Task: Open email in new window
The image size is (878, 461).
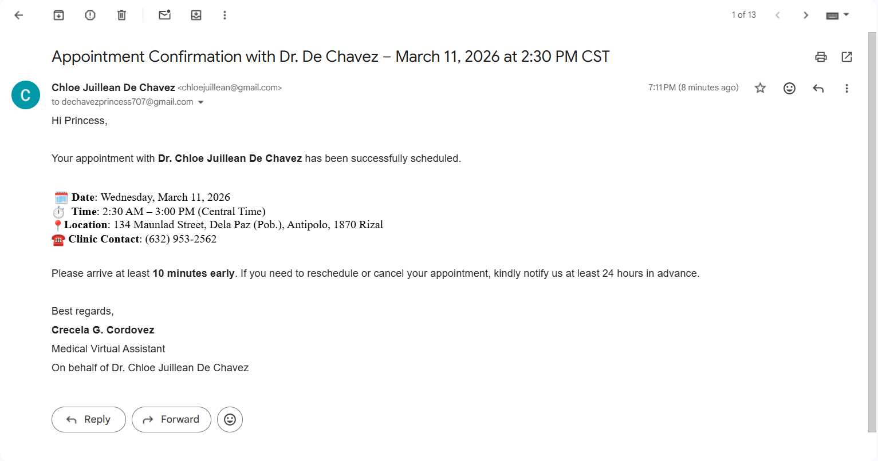Action: (846, 57)
